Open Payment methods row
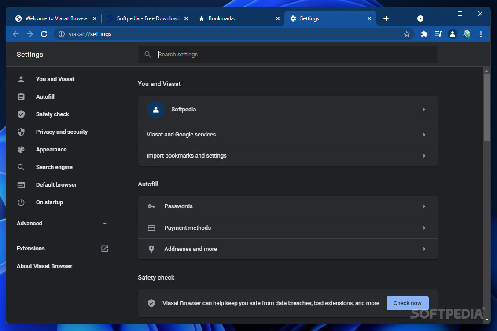This screenshot has height=331, width=497. 288,228
